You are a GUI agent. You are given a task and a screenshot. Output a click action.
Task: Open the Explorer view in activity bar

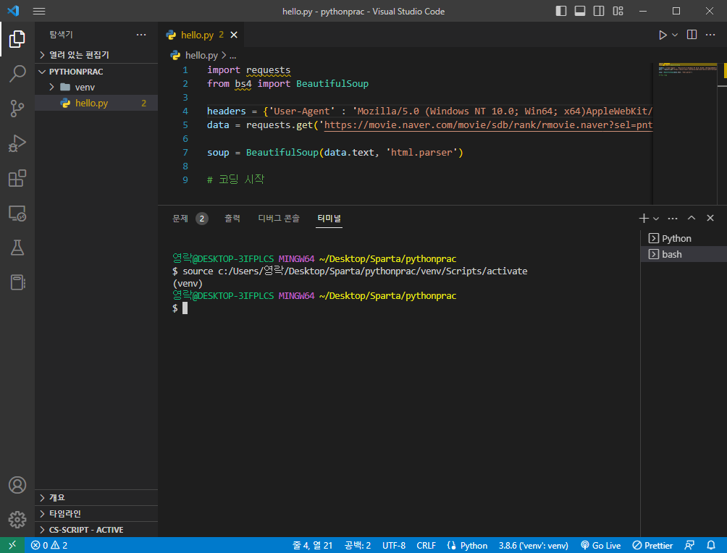tap(17, 39)
